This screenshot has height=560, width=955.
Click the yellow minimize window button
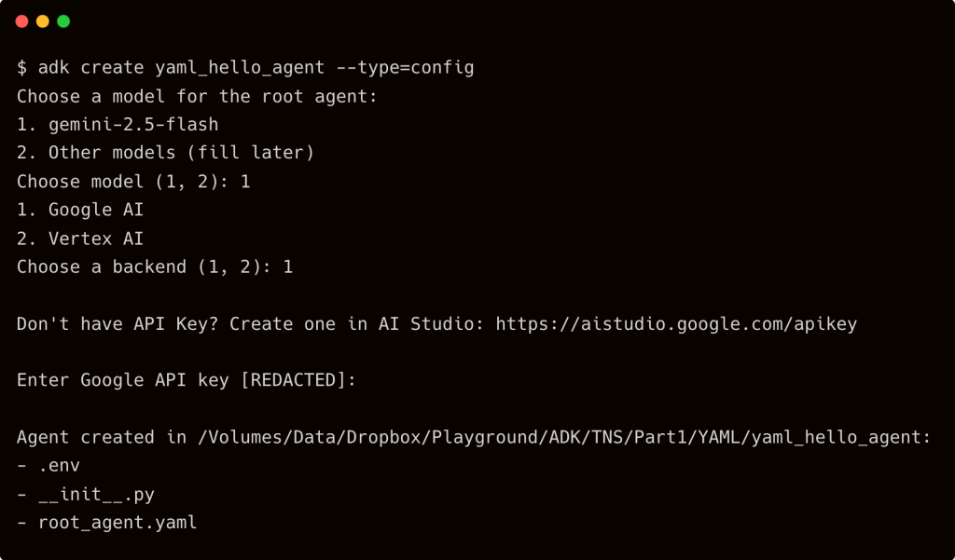tap(43, 21)
